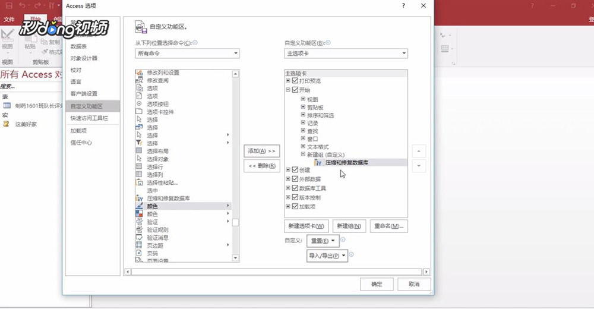Pick the 验证消息 command icon
This screenshot has height=309, width=594.
click(139, 237)
